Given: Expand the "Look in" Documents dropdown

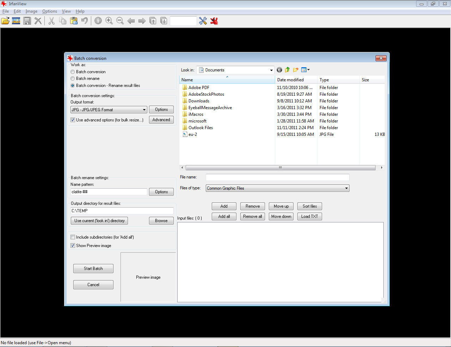Looking at the screenshot, I should pyautogui.click(x=235, y=70).
